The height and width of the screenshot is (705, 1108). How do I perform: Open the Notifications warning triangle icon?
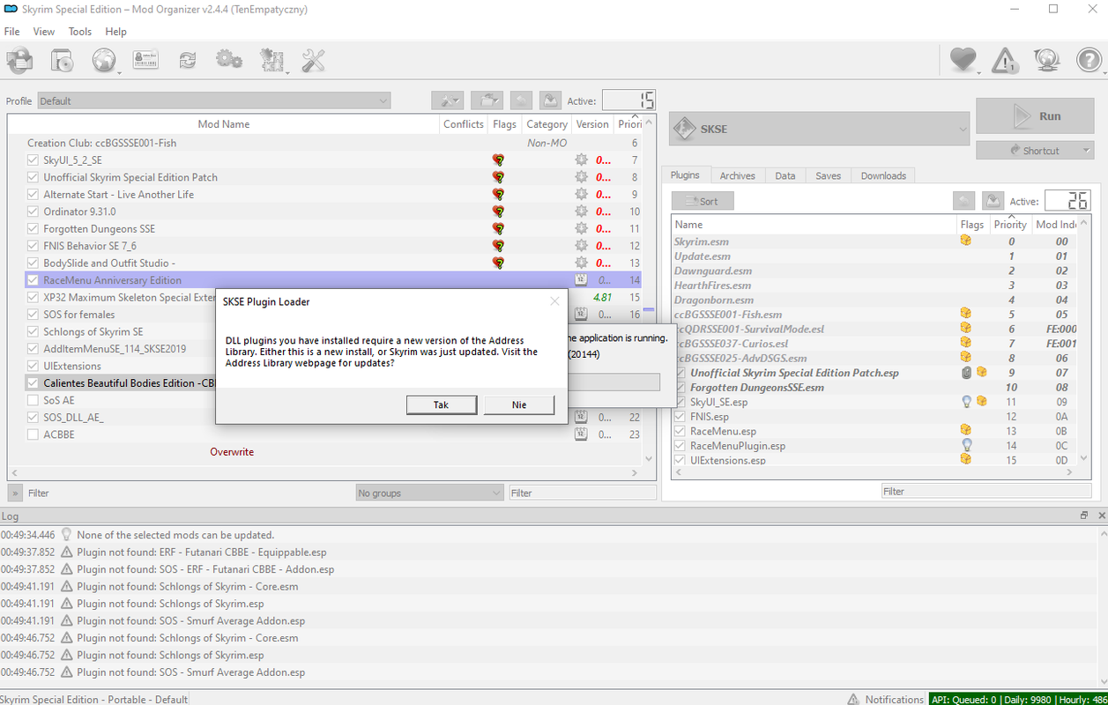pyautogui.click(x=1006, y=60)
